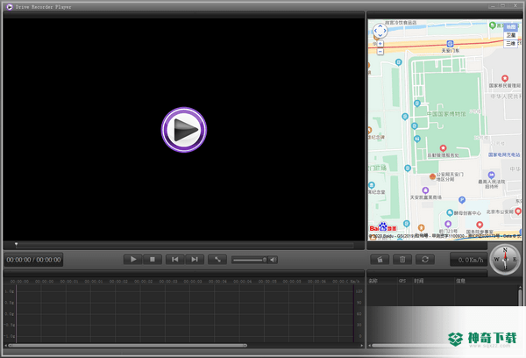526x358 pixels.
Task: Click the red marker above 国家移民管理局
Action: 505,79
